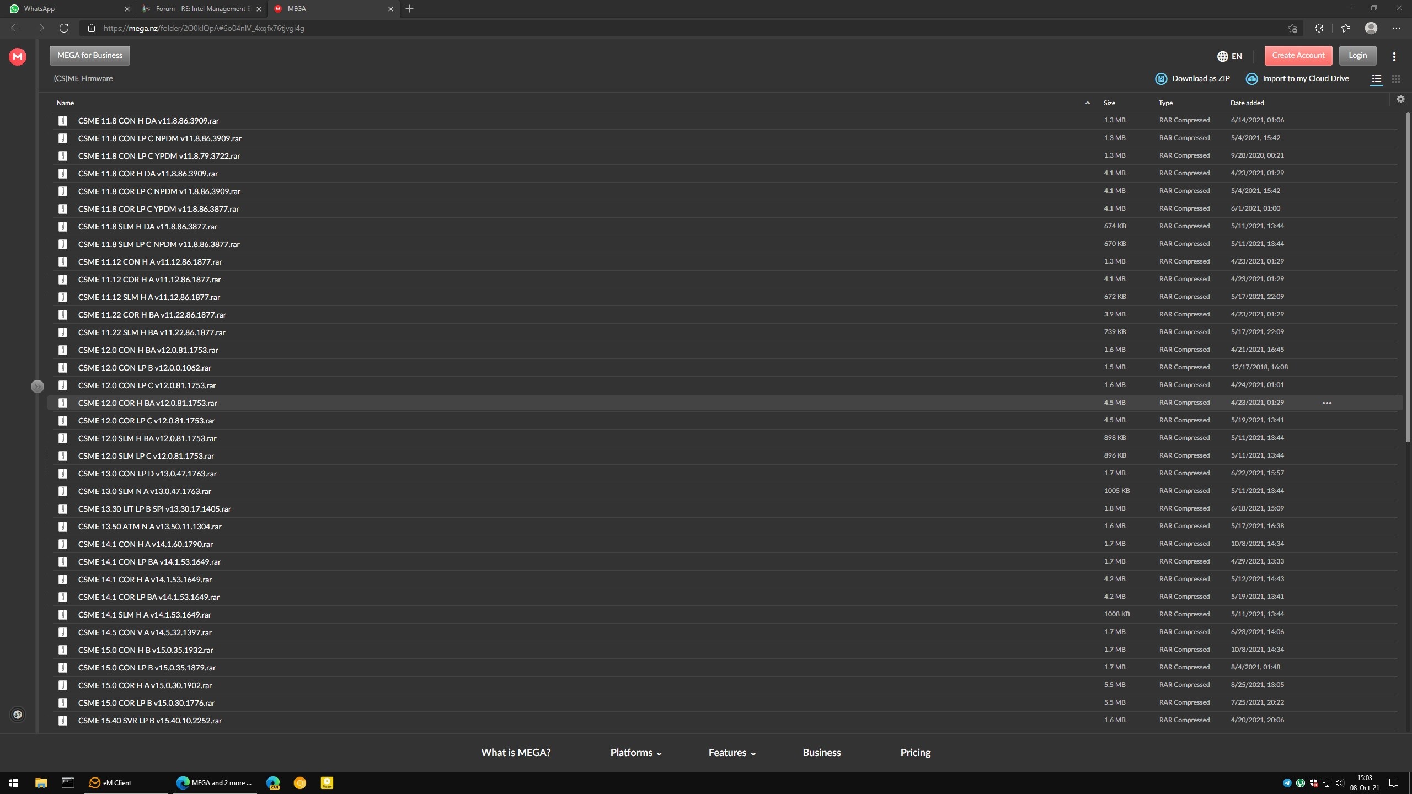Open browser settings and more menu

1396,28
